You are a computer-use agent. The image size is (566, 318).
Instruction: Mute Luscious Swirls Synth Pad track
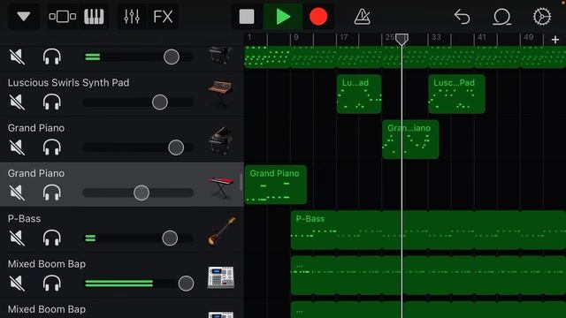17,102
